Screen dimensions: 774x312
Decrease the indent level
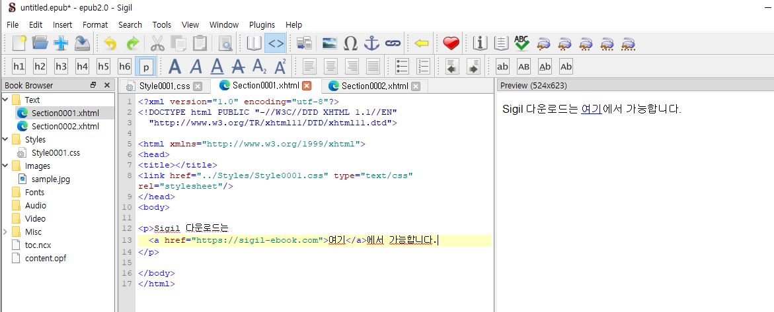[451, 67]
